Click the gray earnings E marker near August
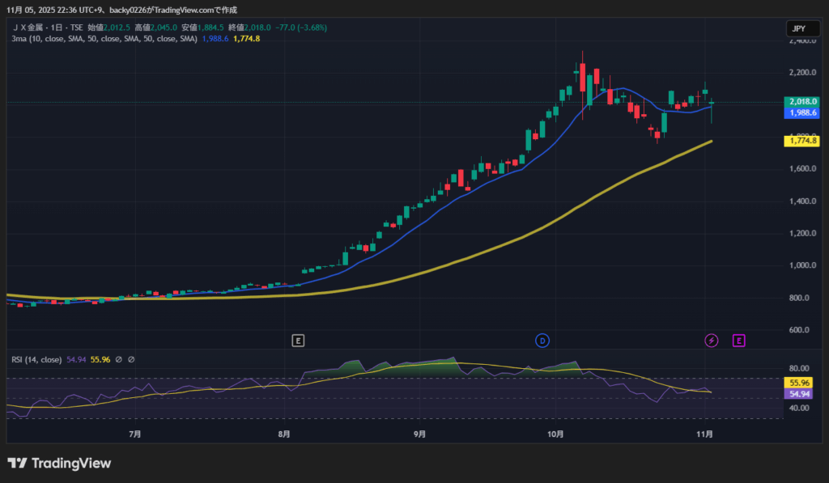 coord(298,341)
